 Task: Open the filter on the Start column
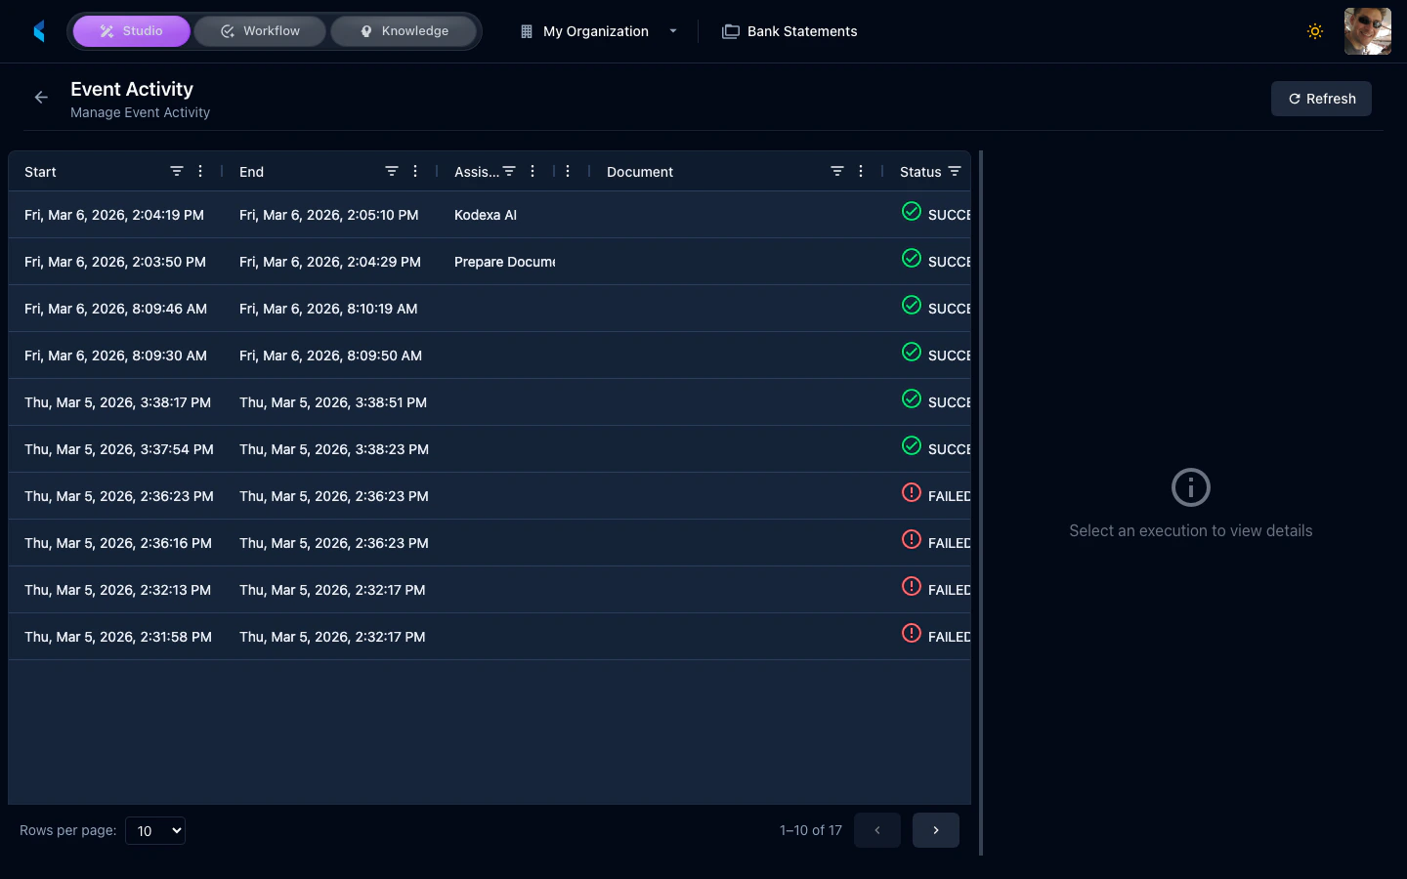point(177,171)
